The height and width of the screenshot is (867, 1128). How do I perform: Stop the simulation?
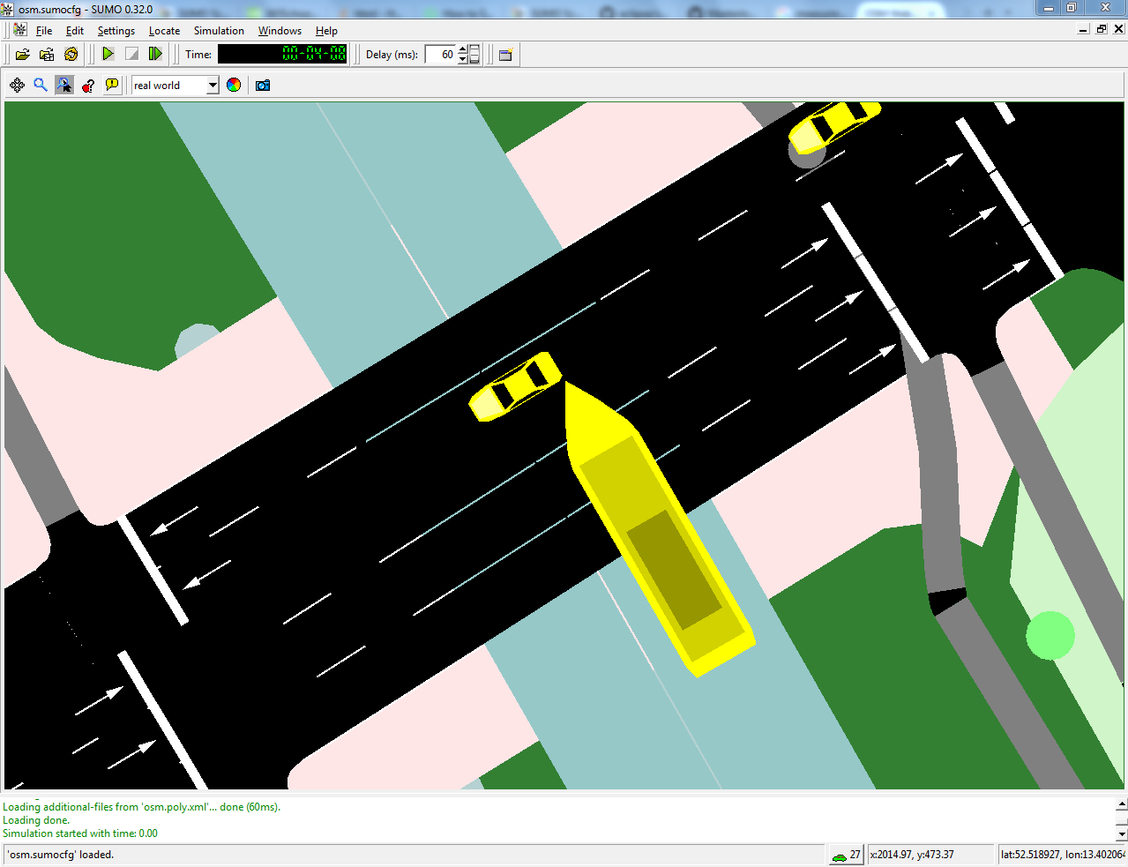(131, 54)
